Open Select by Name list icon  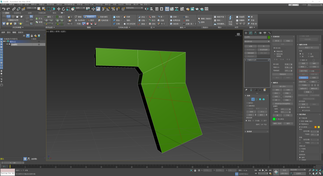44,9
